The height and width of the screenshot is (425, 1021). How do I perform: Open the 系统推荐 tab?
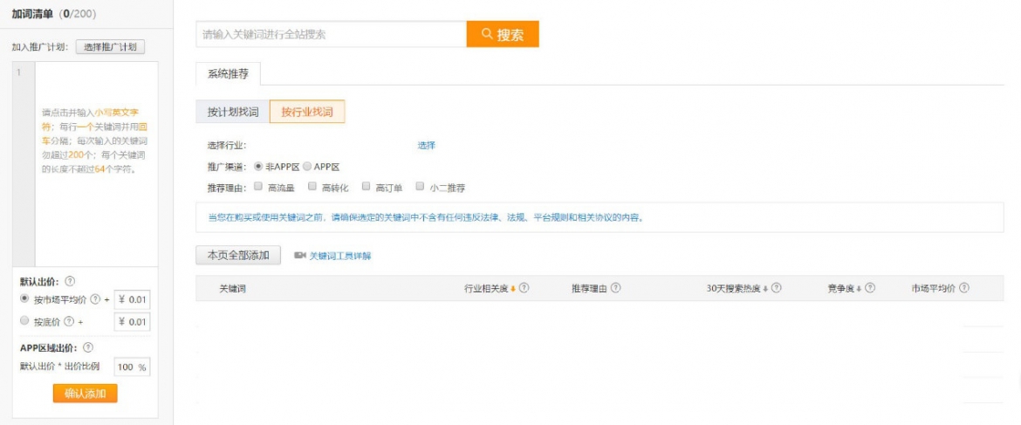pyautogui.click(x=228, y=73)
